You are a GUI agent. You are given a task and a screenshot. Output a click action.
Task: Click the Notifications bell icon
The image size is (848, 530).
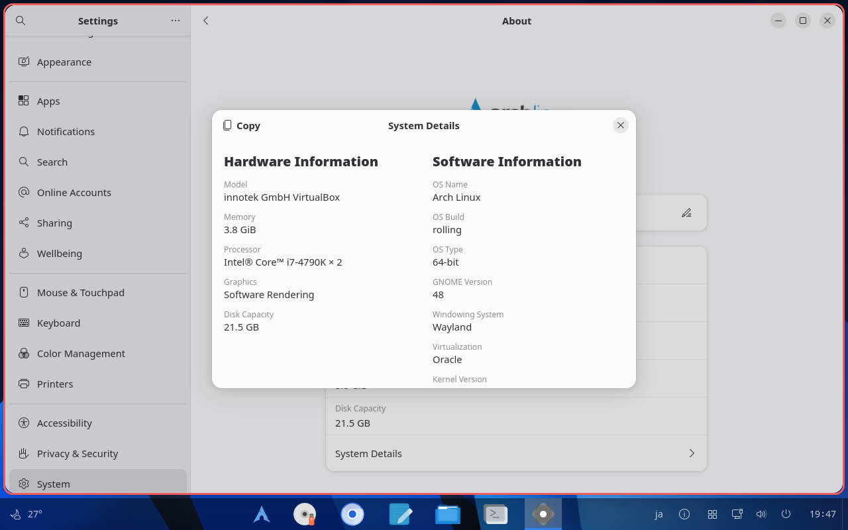[24, 131]
